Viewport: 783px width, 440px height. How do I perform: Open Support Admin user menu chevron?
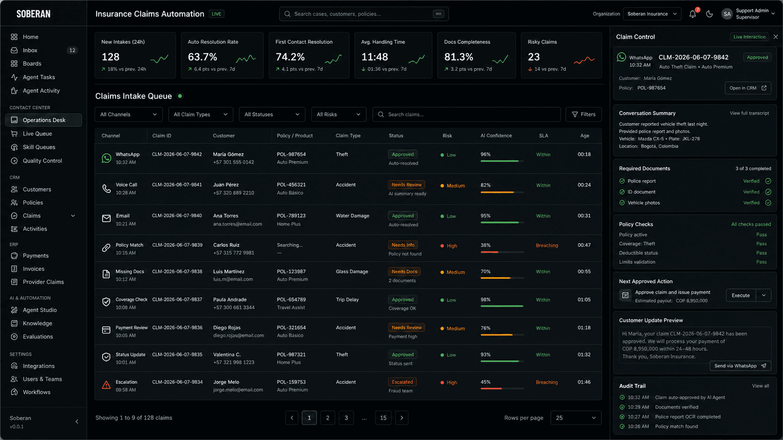(x=773, y=14)
